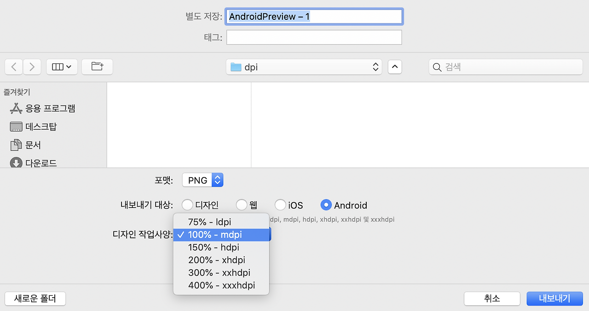Open the dpi folder location dropdown
Screen dimensions: 589x311
pyautogui.click(x=304, y=66)
